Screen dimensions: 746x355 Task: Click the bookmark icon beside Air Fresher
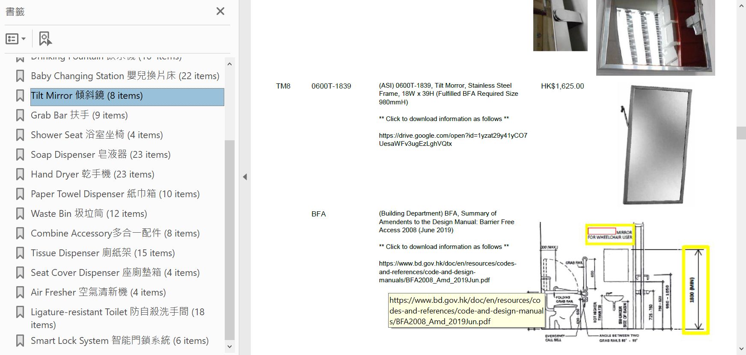coord(20,293)
